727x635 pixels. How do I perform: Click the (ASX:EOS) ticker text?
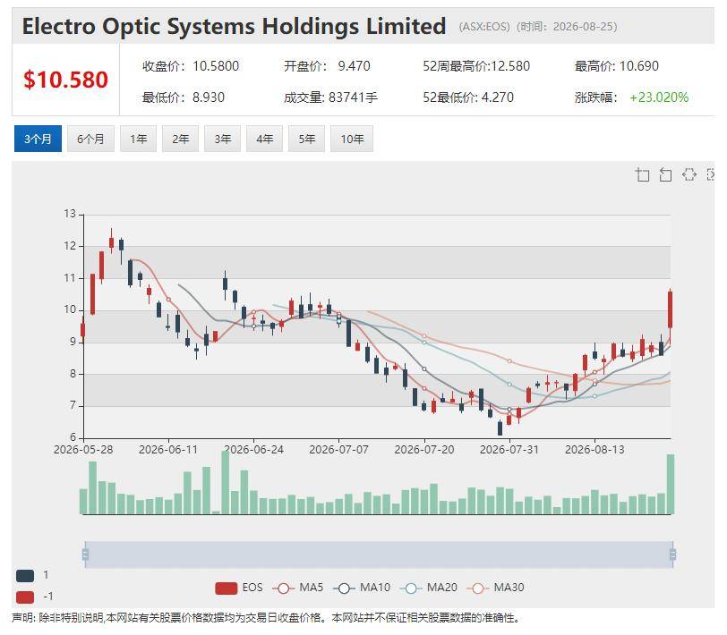pyautogui.click(x=484, y=27)
